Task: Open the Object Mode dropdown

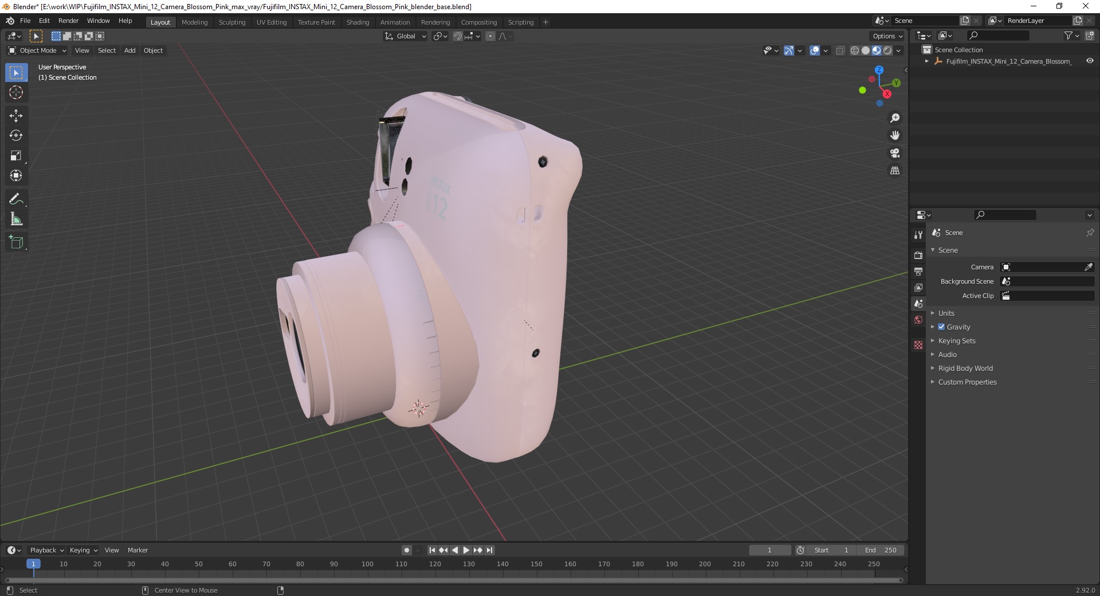Action: click(x=37, y=50)
